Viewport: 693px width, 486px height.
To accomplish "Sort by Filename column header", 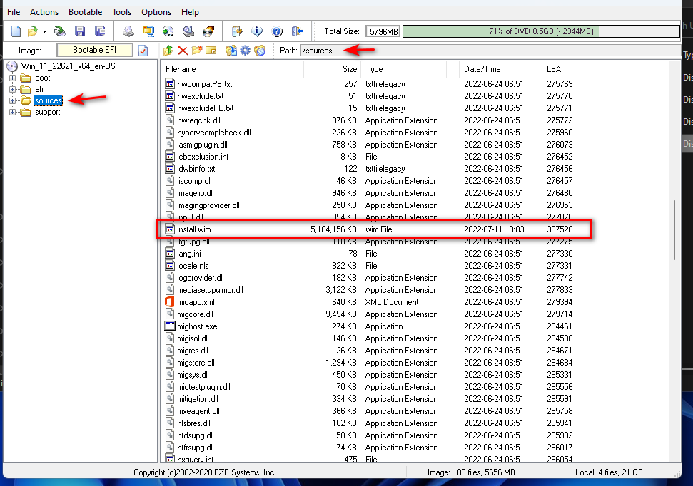I will point(233,69).
